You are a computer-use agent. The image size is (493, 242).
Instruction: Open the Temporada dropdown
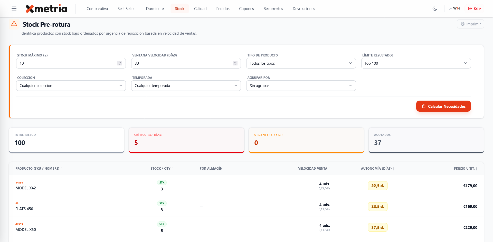tap(186, 86)
